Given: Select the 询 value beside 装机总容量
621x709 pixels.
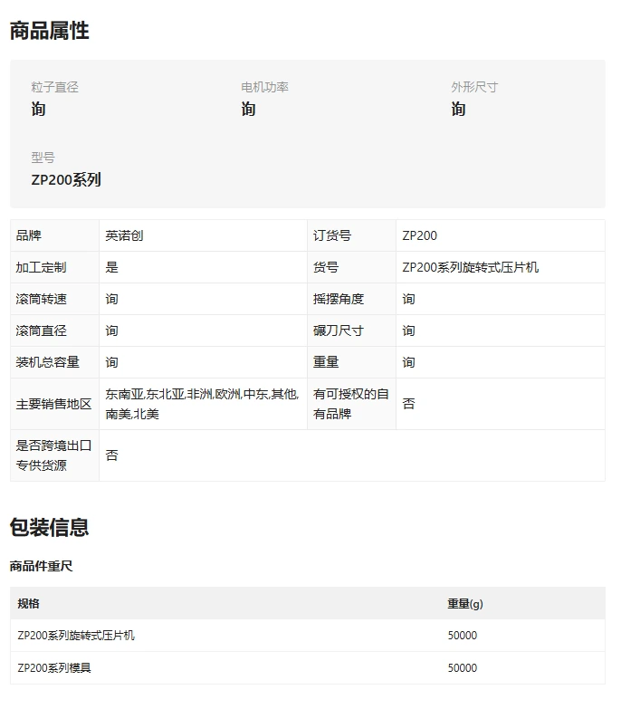Looking at the screenshot, I should click(x=111, y=362).
